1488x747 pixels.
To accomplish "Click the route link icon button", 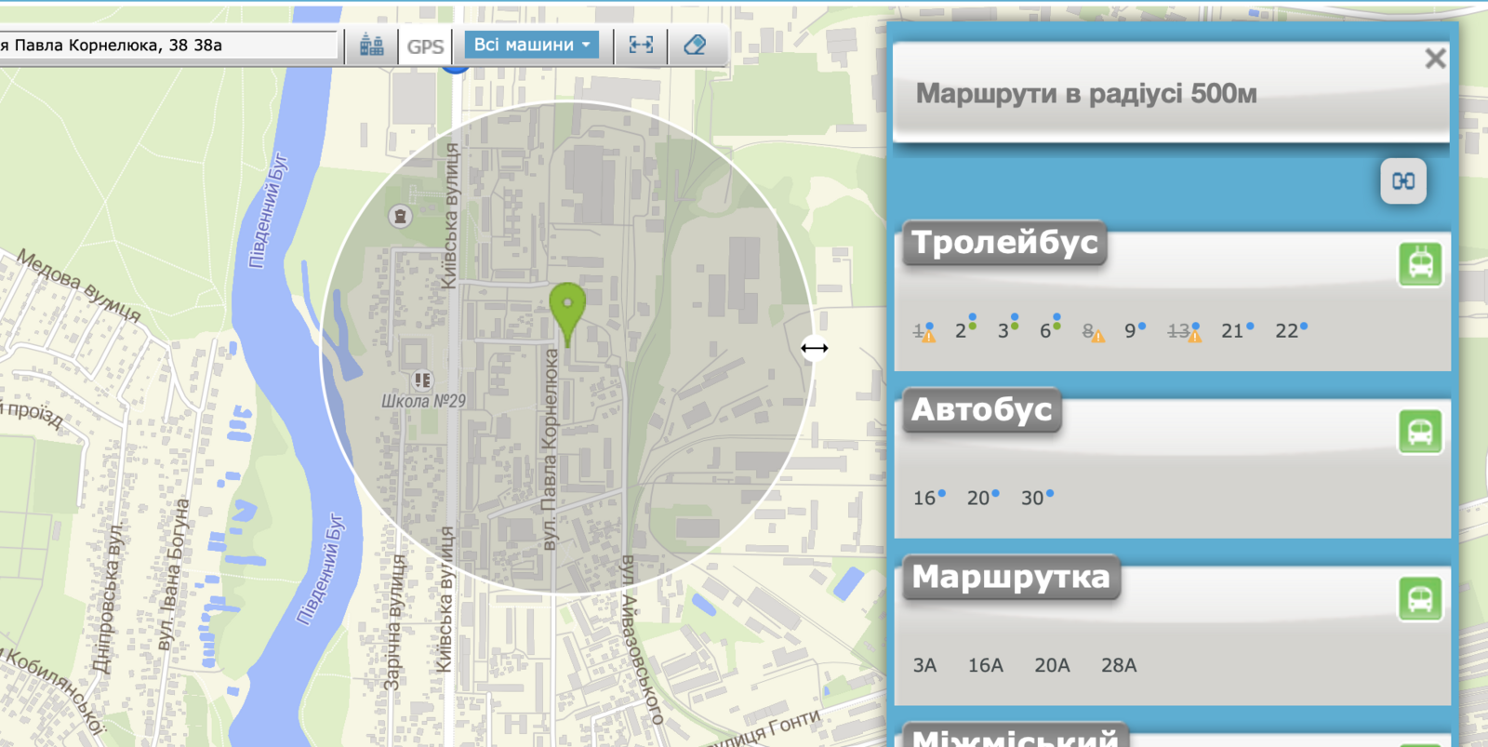I will coord(1402,181).
